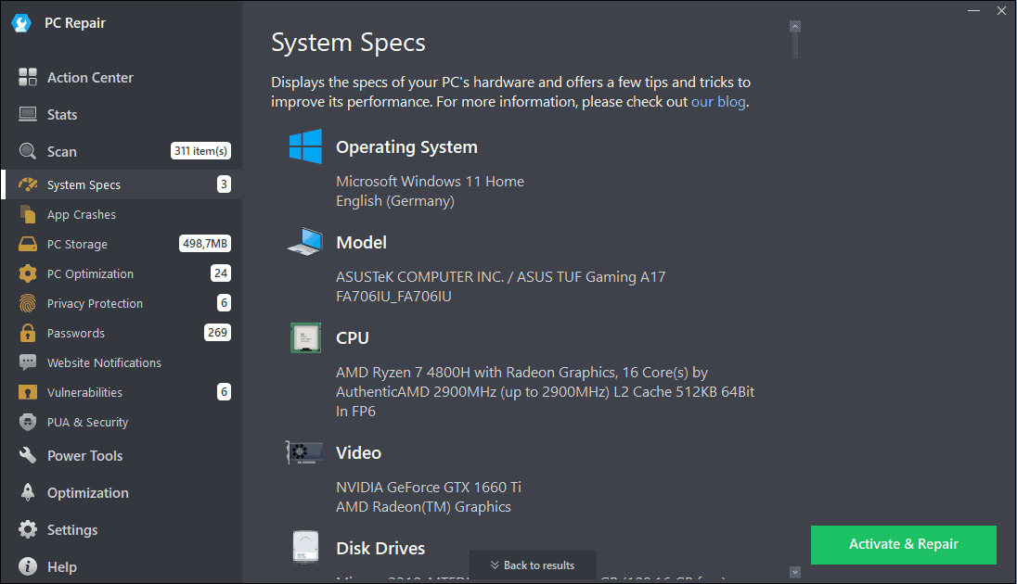
Task: Click the 311 item(s) badge on Scan
Action: tap(201, 151)
